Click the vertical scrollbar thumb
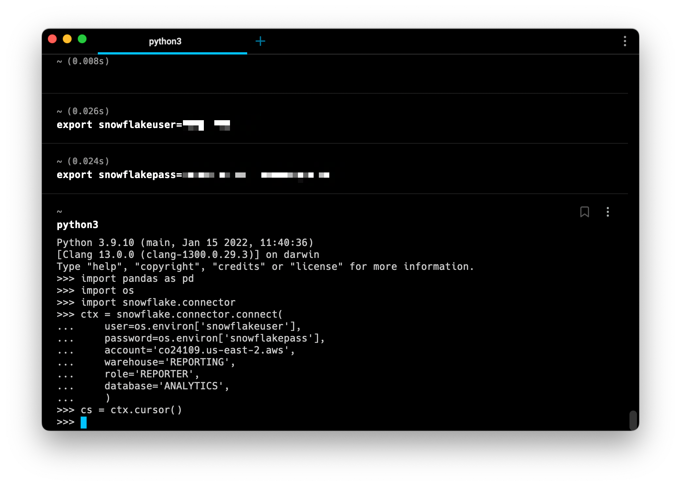 (x=633, y=420)
